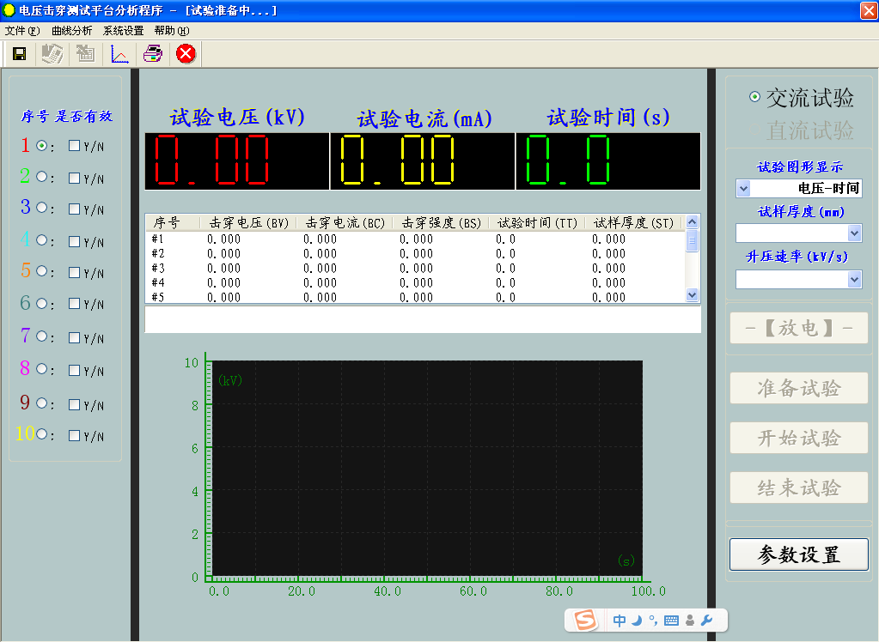Toggle the Chinese/English mode 中 icon
The image size is (879, 642).
pyautogui.click(x=620, y=621)
